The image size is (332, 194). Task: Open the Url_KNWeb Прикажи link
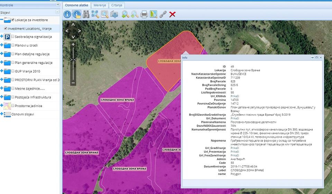(x=235, y=96)
